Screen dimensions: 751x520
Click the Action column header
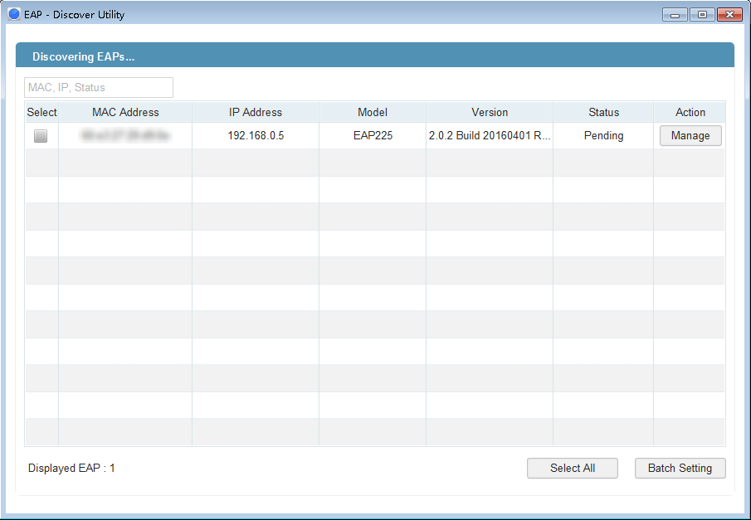coord(690,112)
